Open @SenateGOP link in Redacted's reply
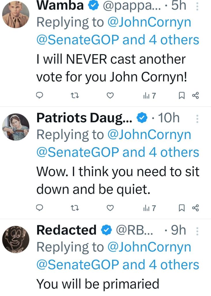This screenshot has height=296, width=211. [78, 264]
